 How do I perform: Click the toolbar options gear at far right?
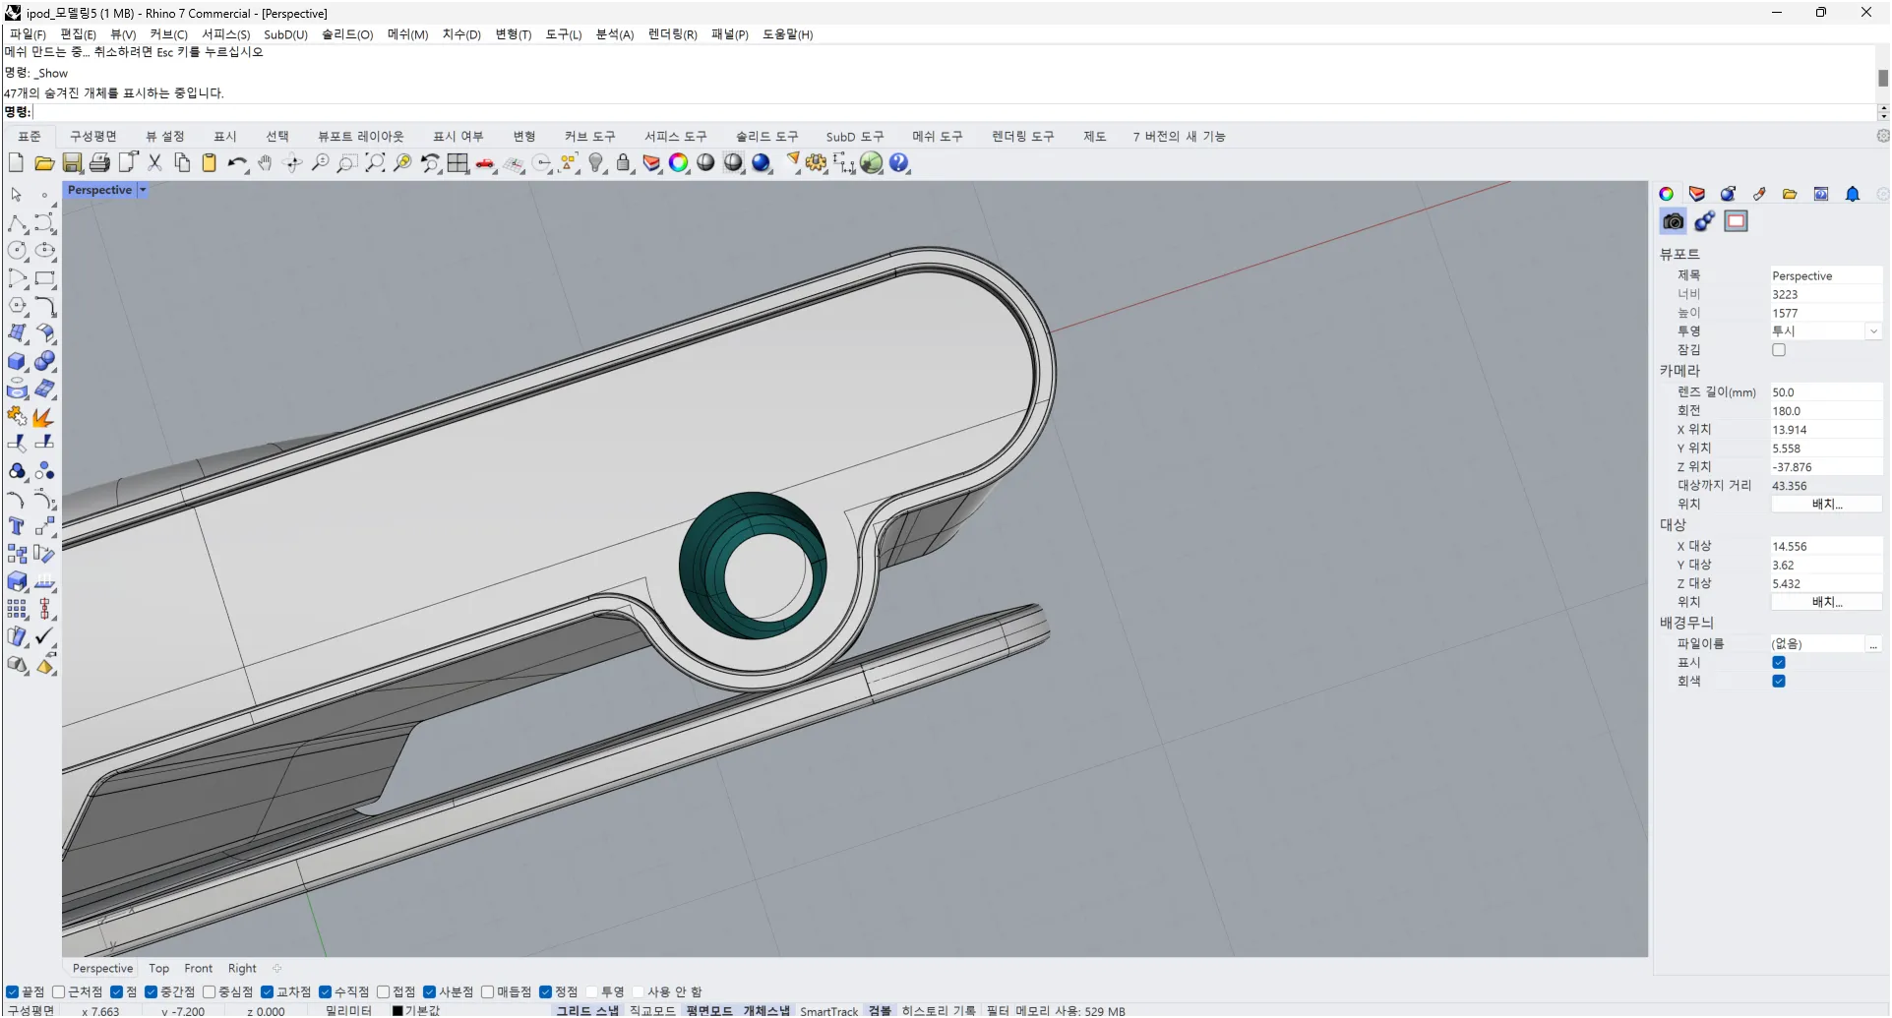tap(1883, 137)
